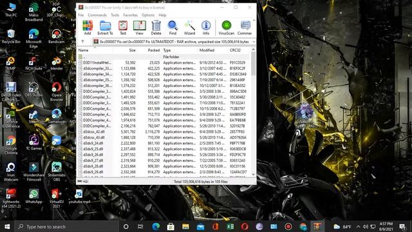The width and height of the screenshot is (412, 232).
Task: Click the vertical scrollbar thumb in file list
Action: click(x=253, y=64)
